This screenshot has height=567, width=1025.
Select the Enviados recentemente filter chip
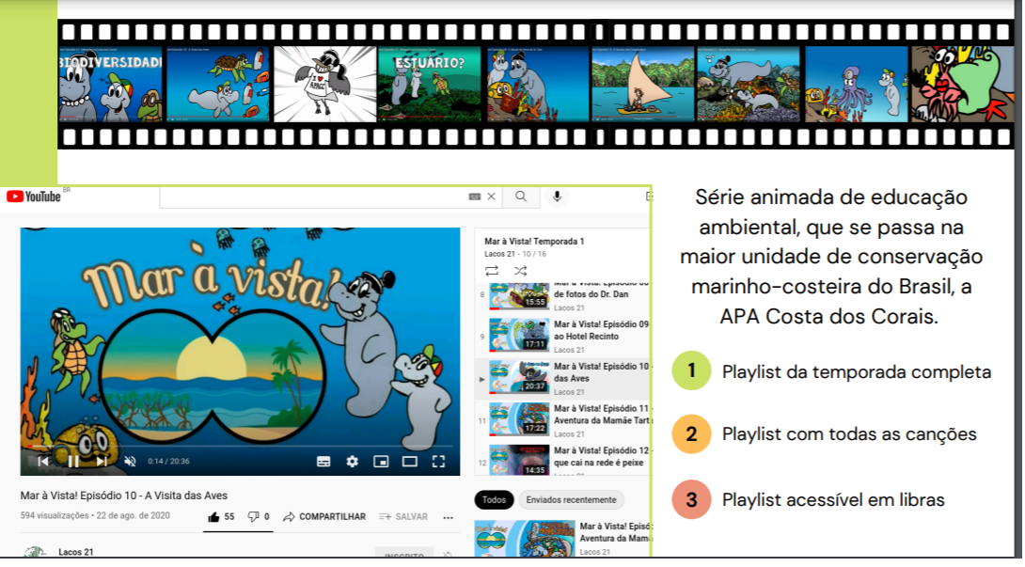572,499
